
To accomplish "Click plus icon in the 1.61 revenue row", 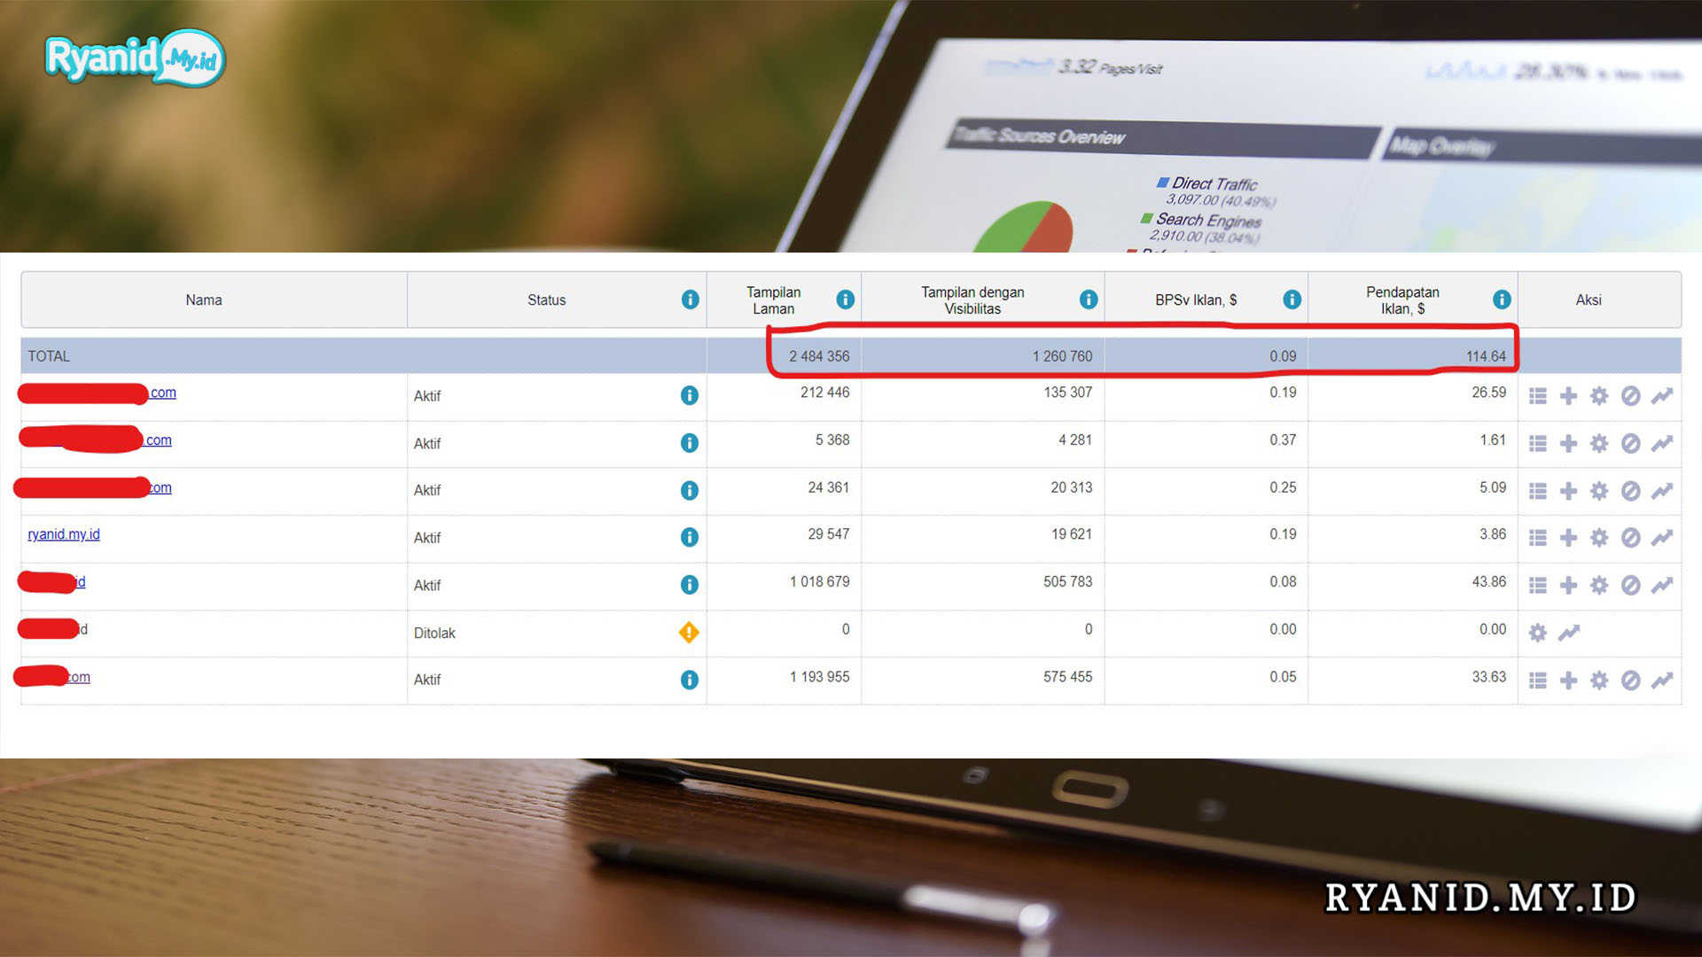I will (1568, 443).
